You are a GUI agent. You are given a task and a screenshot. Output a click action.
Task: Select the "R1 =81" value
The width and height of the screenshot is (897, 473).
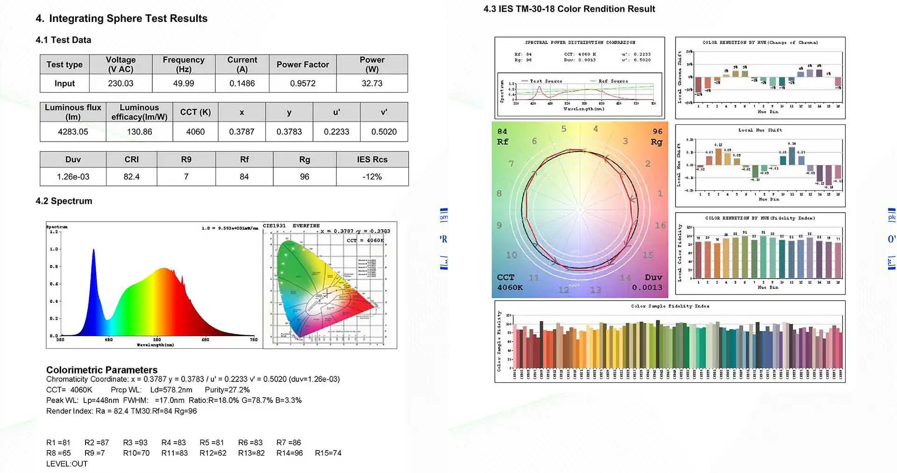[x=58, y=443]
